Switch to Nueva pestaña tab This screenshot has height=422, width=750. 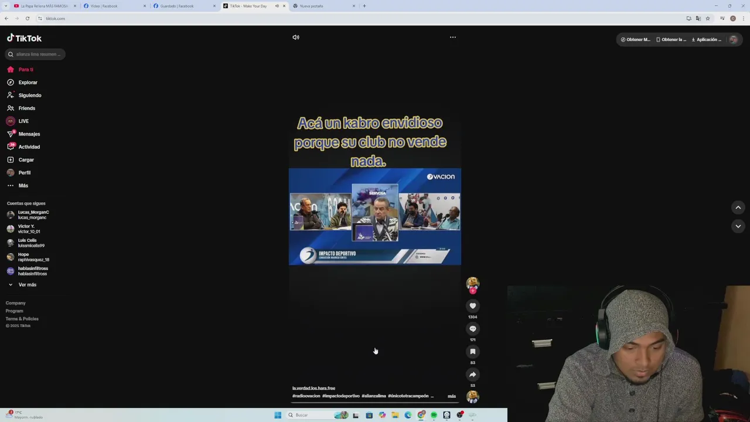coord(323,6)
